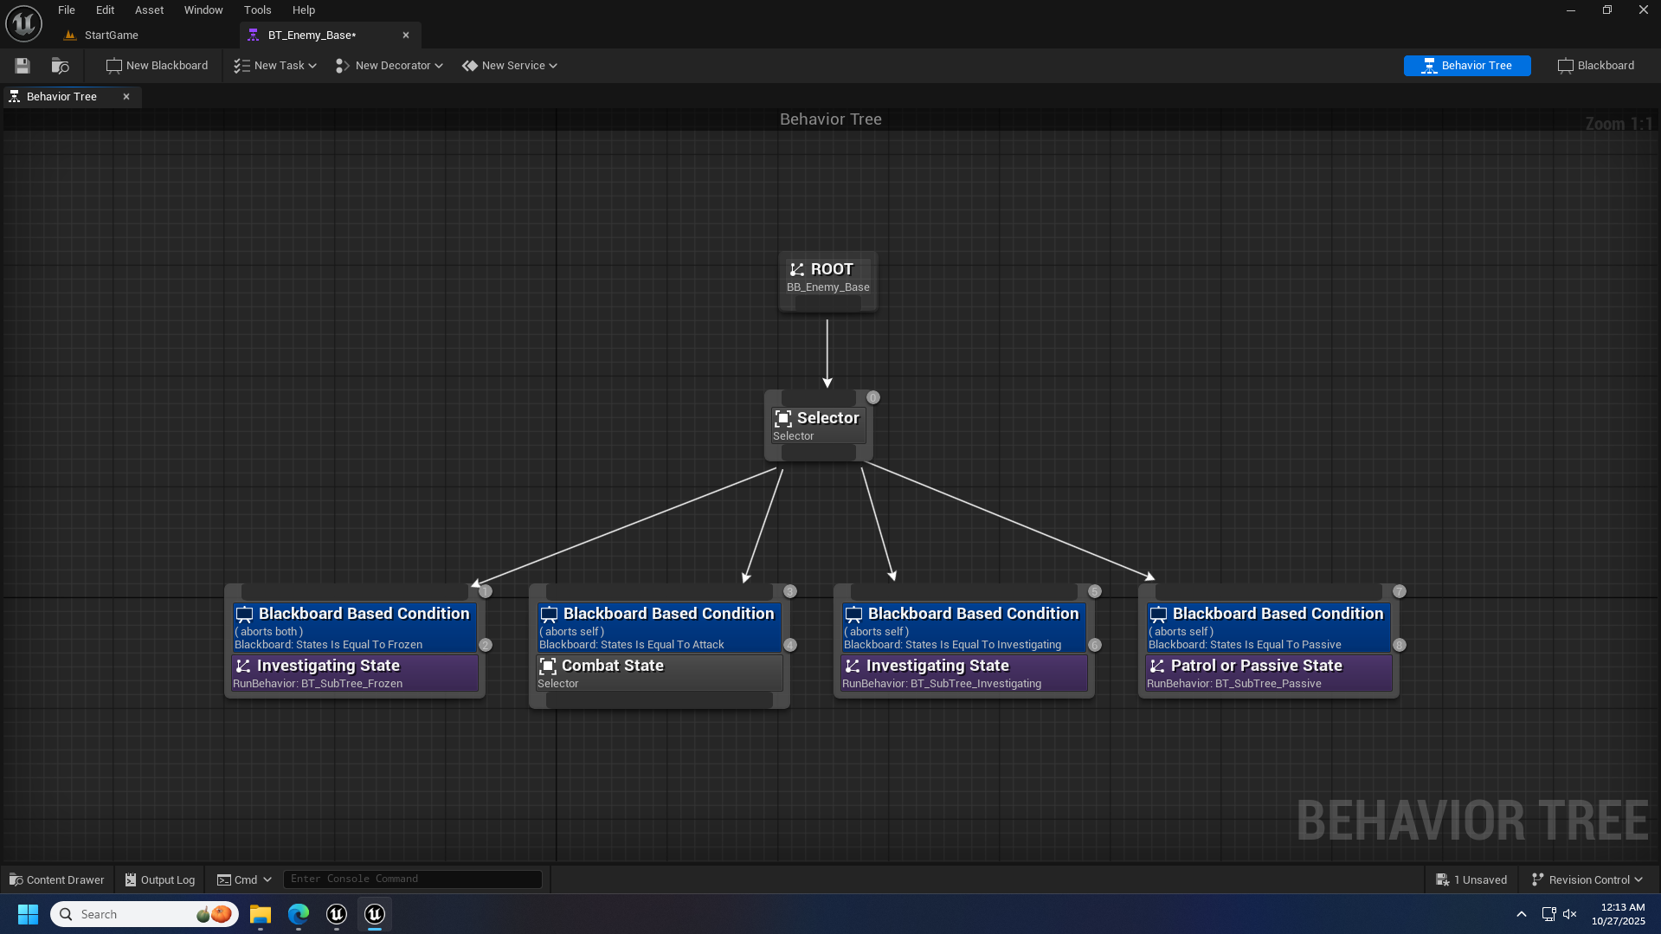Save the behavior tree asset
The height and width of the screenshot is (934, 1661).
[23, 66]
